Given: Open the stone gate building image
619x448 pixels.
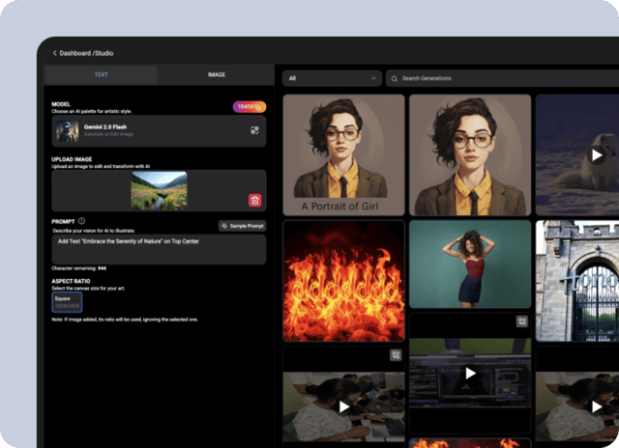Looking at the screenshot, I should [577, 281].
